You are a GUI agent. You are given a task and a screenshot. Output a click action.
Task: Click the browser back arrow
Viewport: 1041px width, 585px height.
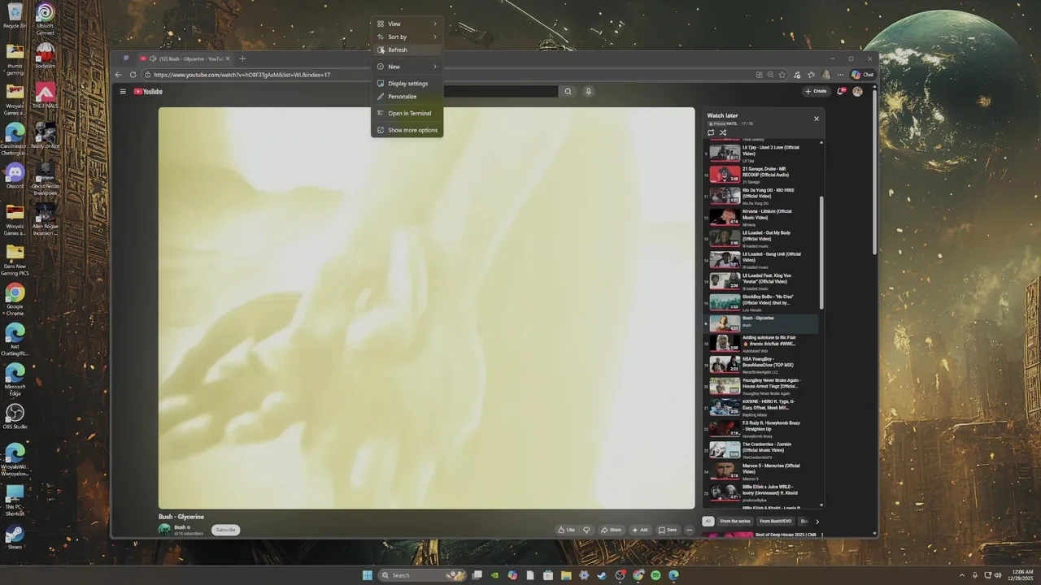pos(119,75)
